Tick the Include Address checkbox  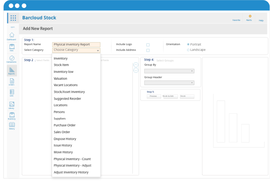click(x=148, y=50)
